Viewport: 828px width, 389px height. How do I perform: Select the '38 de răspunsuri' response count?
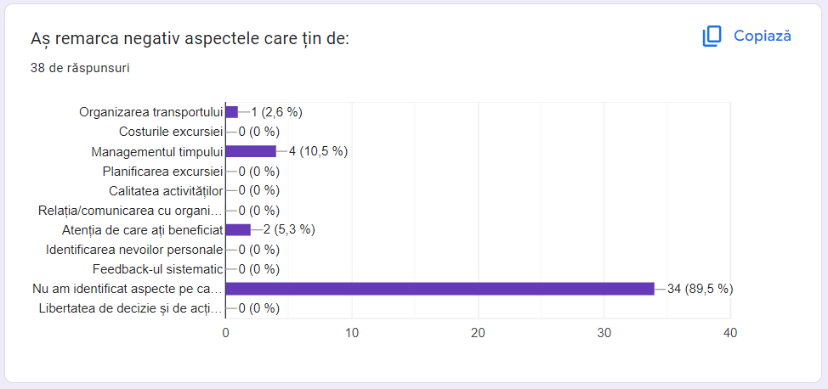point(80,68)
